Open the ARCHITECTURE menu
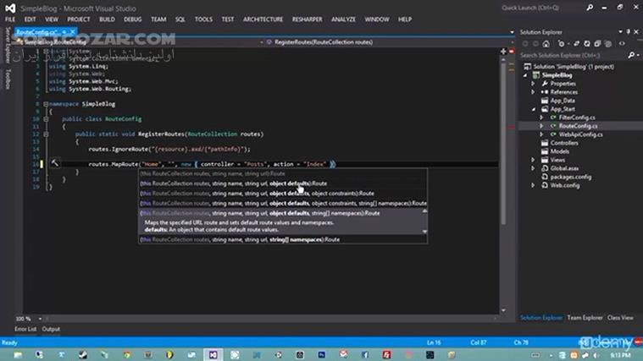Screen dimensions: 643x361 tap(263, 19)
